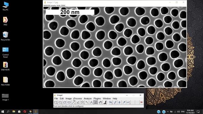Open the Analyze menu
Image resolution: width=203 pixels, height=114 pixels.
[88, 98]
